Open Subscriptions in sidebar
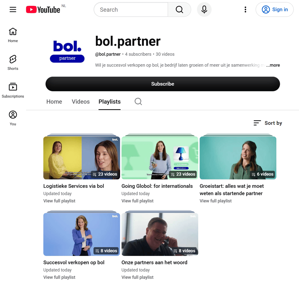The height and width of the screenshot is (289, 299). (13, 90)
